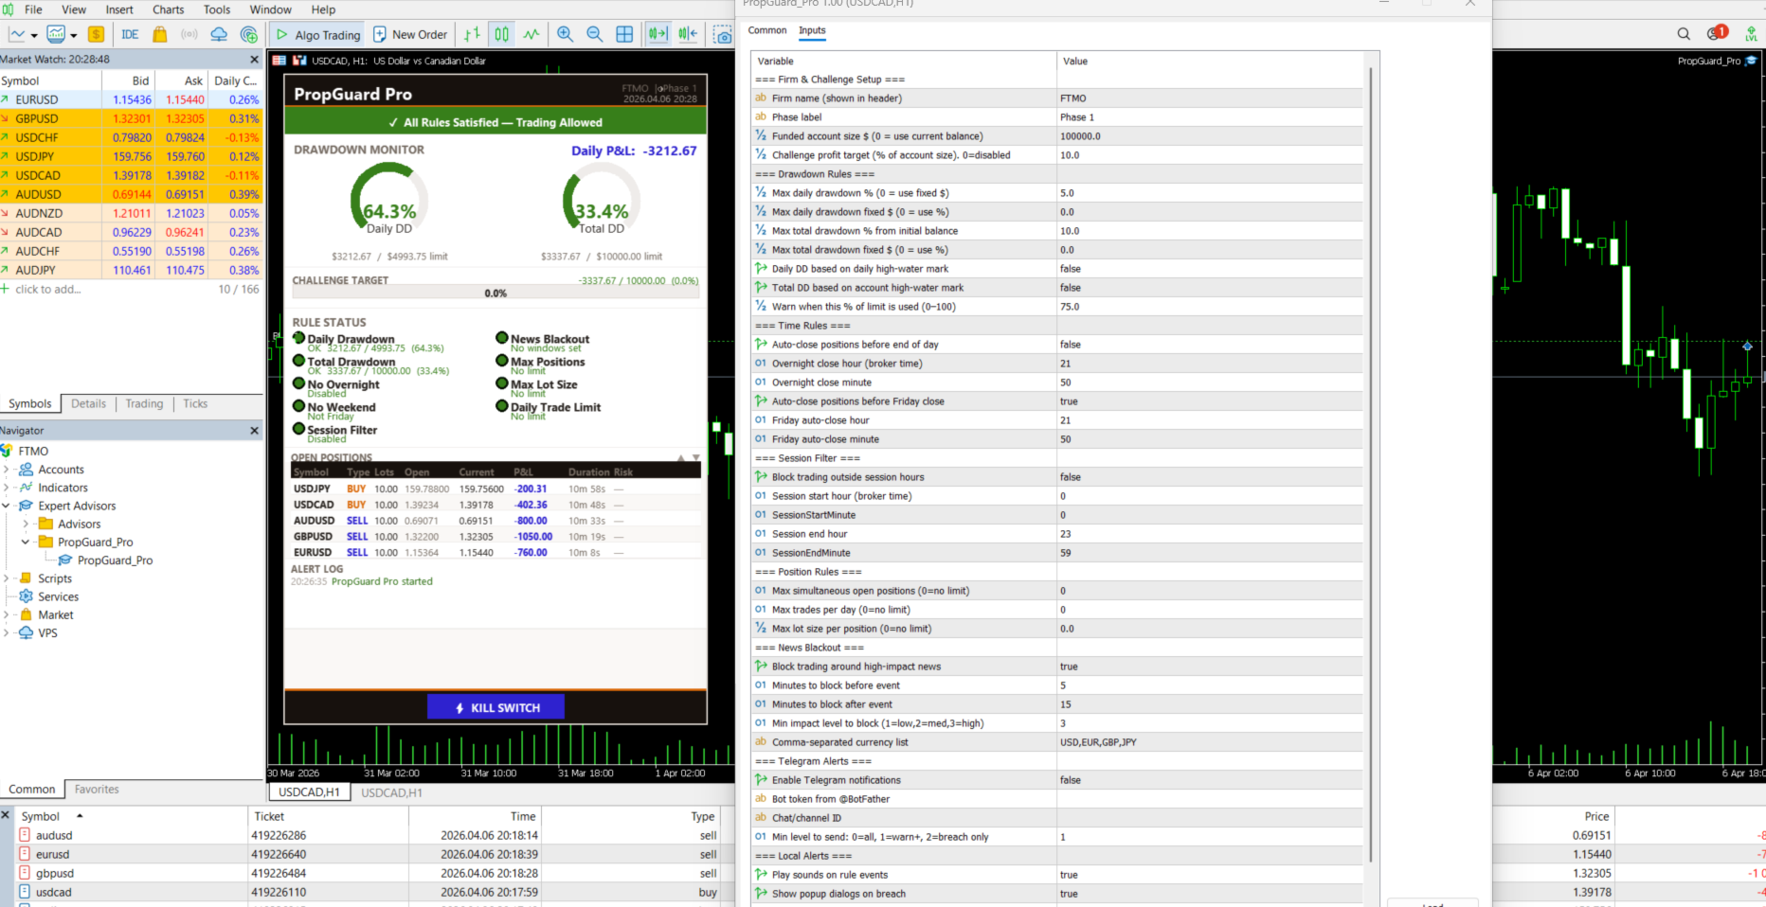Toggle 'Auto-close positions before end of day' value
This screenshot has height=907, width=1766.
tap(1210, 345)
